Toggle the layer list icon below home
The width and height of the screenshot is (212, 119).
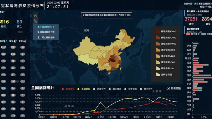36,21
